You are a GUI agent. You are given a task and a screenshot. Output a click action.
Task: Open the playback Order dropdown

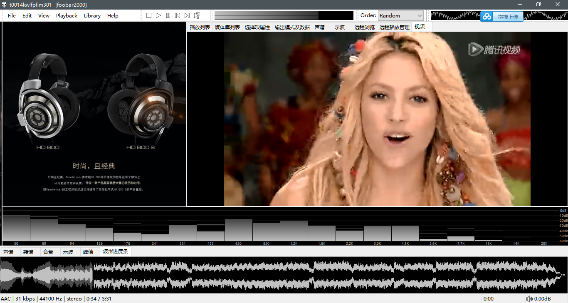(400, 15)
